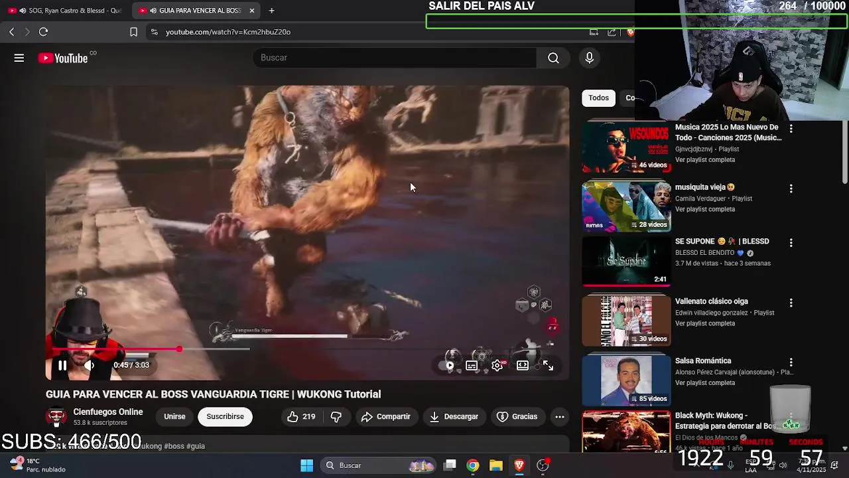
Task: Open SE SUPONE BLESSD video title
Action: [722, 242]
